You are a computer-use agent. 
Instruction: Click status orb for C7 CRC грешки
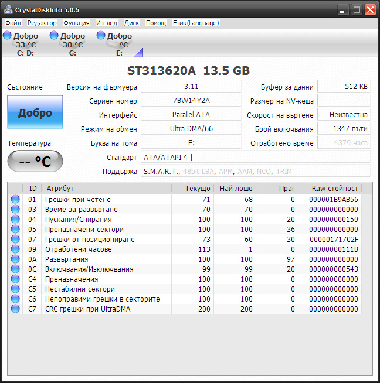15,309
